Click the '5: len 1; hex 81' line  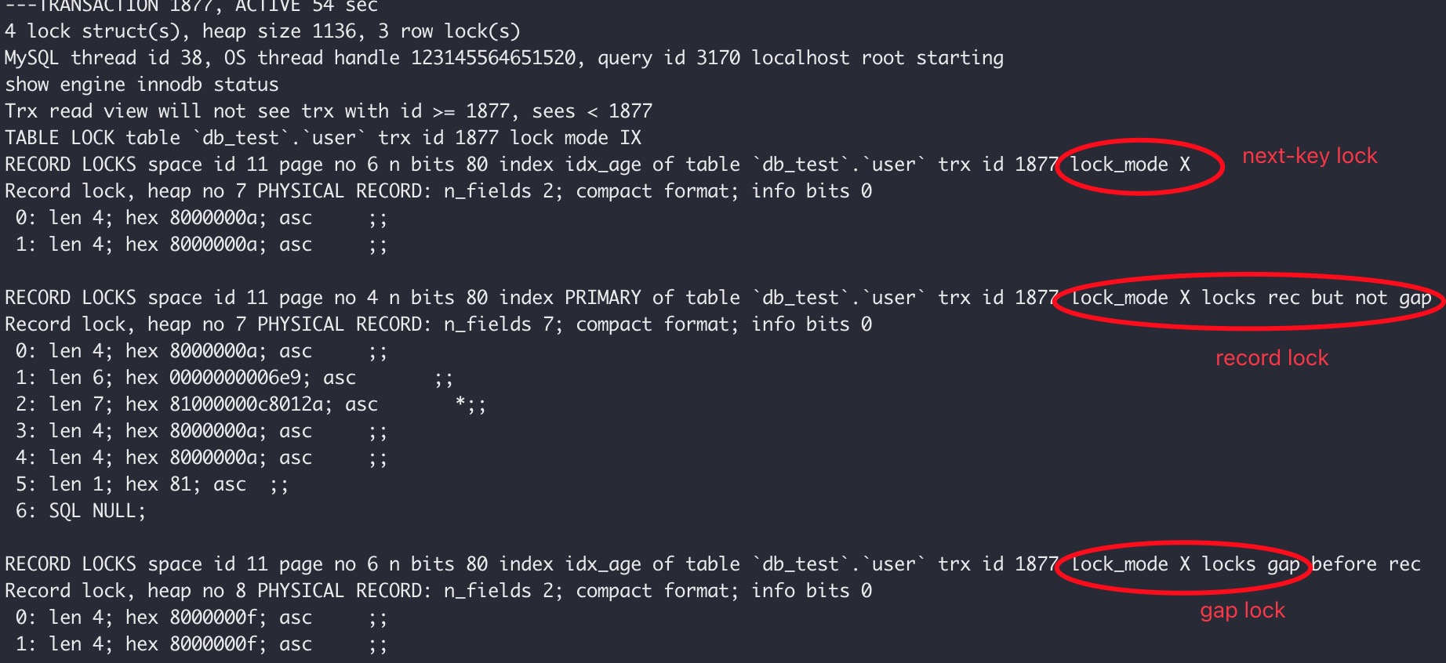point(152,484)
